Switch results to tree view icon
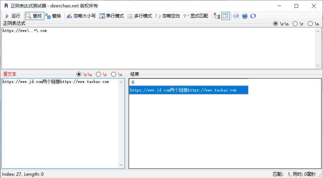 217,16
